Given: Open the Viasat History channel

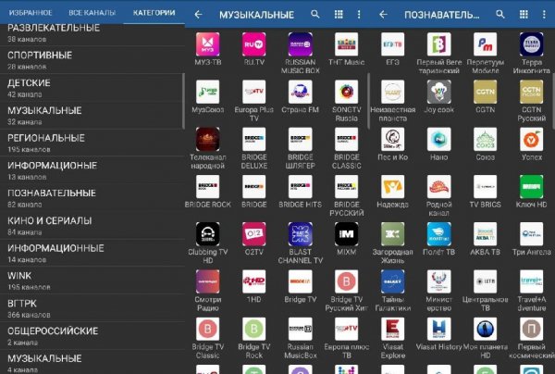Looking at the screenshot, I should [x=438, y=329].
